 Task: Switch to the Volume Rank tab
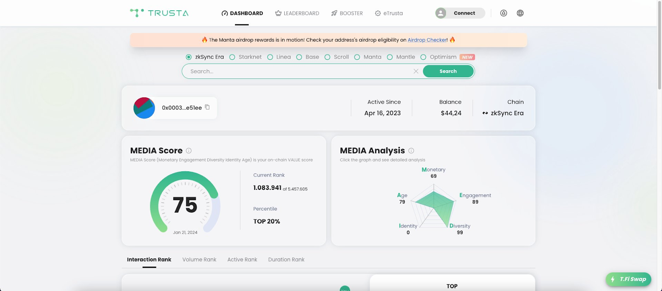[199, 260]
